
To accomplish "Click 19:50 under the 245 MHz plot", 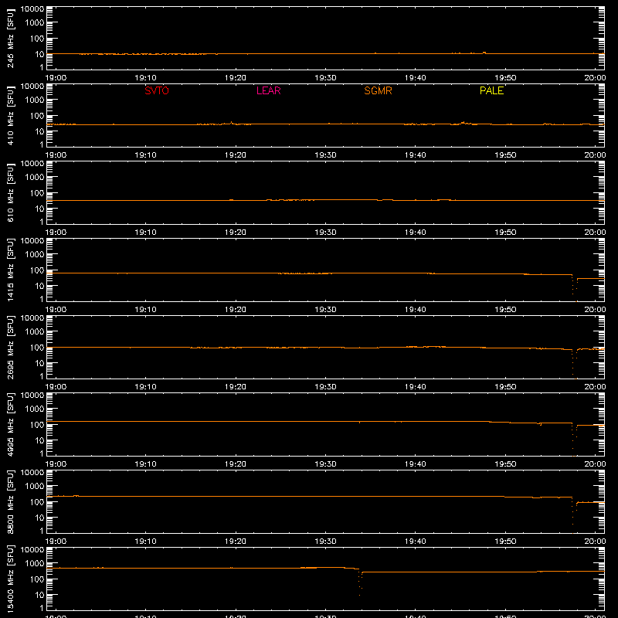I will [x=505, y=78].
